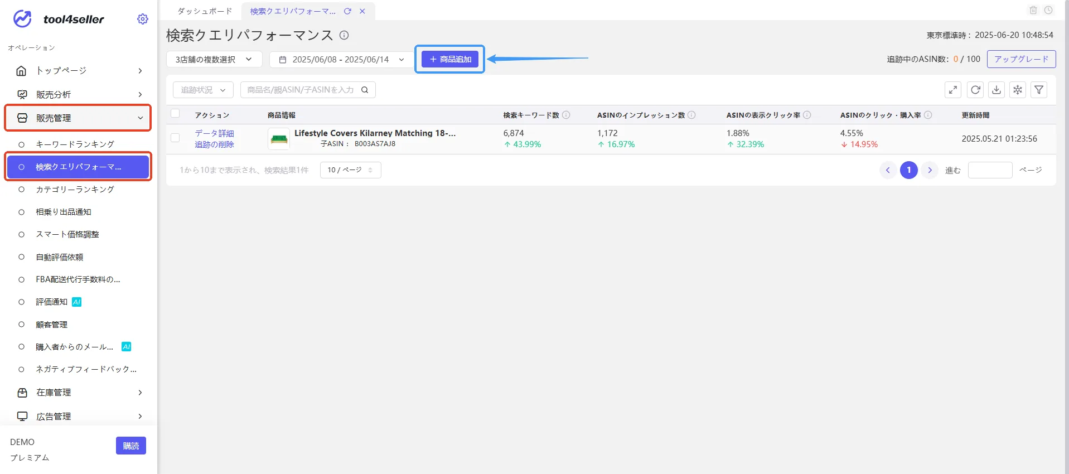
Task: Go to previous page arrow
Action: [888, 170]
